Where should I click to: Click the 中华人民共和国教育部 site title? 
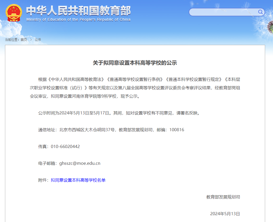[x=78, y=10]
